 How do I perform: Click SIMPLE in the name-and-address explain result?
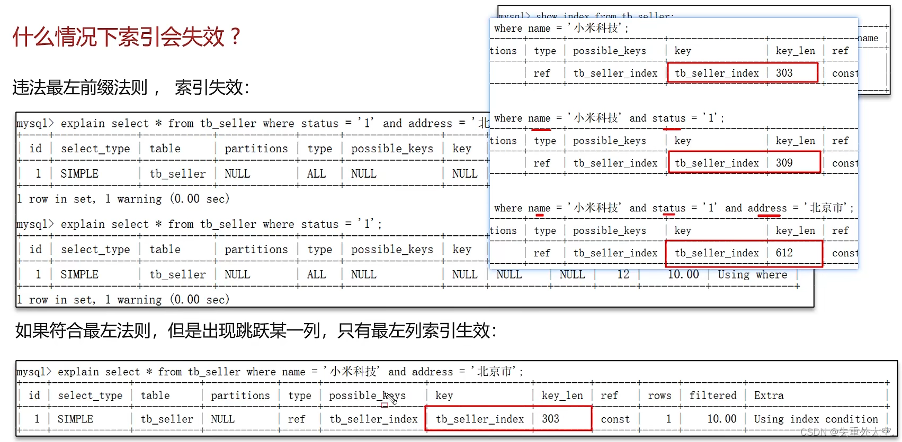click(75, 419)
